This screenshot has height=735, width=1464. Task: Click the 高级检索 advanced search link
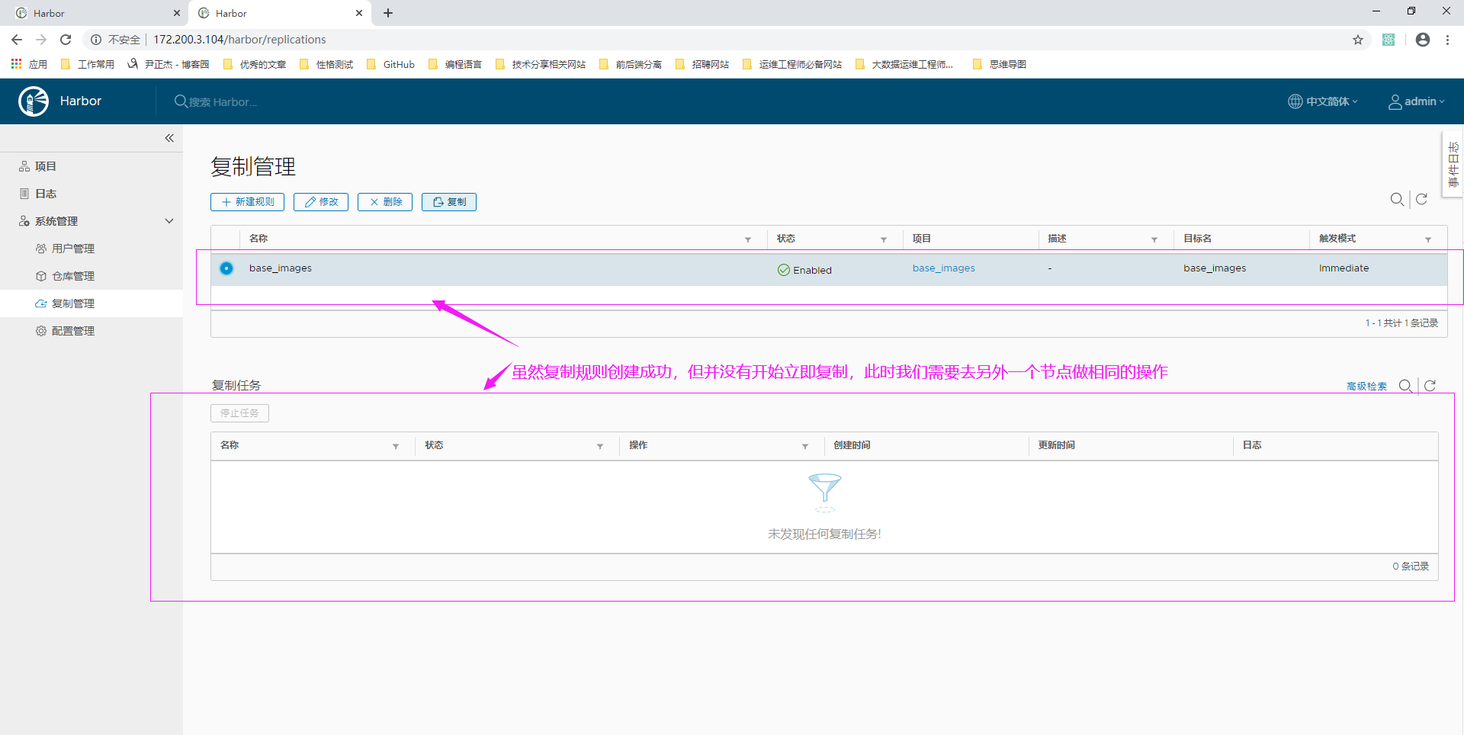(1366, 387)
